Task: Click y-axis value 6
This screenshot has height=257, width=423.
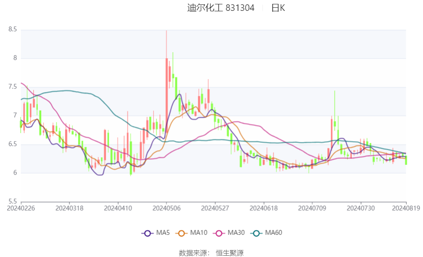Action: tap(15, 173)
